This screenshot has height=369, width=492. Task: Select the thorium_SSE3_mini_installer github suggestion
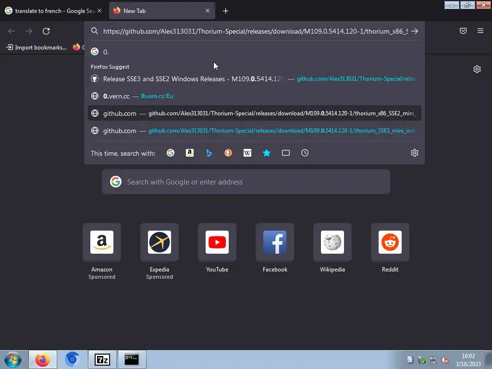pyautogui.click(x=255, y=131)
